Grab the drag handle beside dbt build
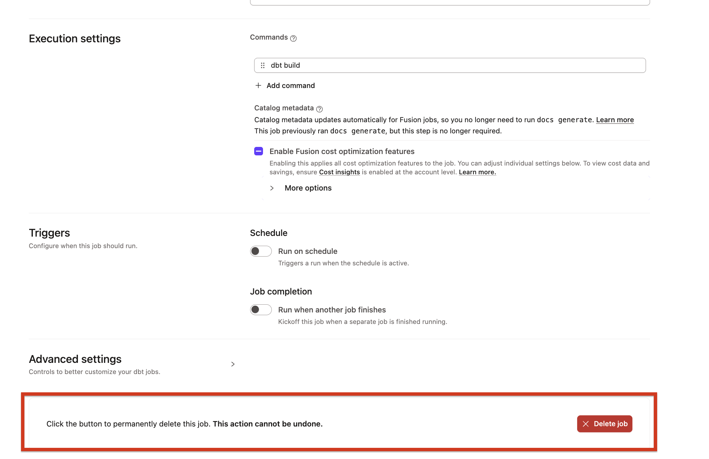709x459 pixels. coord(263,65)
